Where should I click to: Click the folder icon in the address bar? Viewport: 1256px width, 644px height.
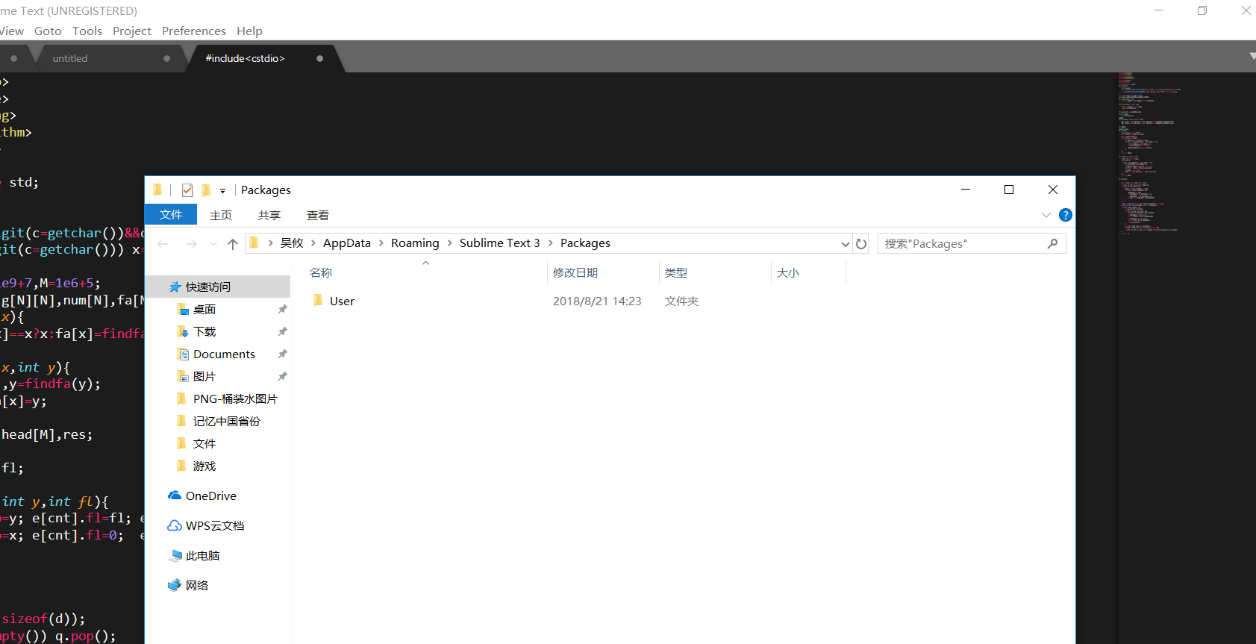point(254,243)
